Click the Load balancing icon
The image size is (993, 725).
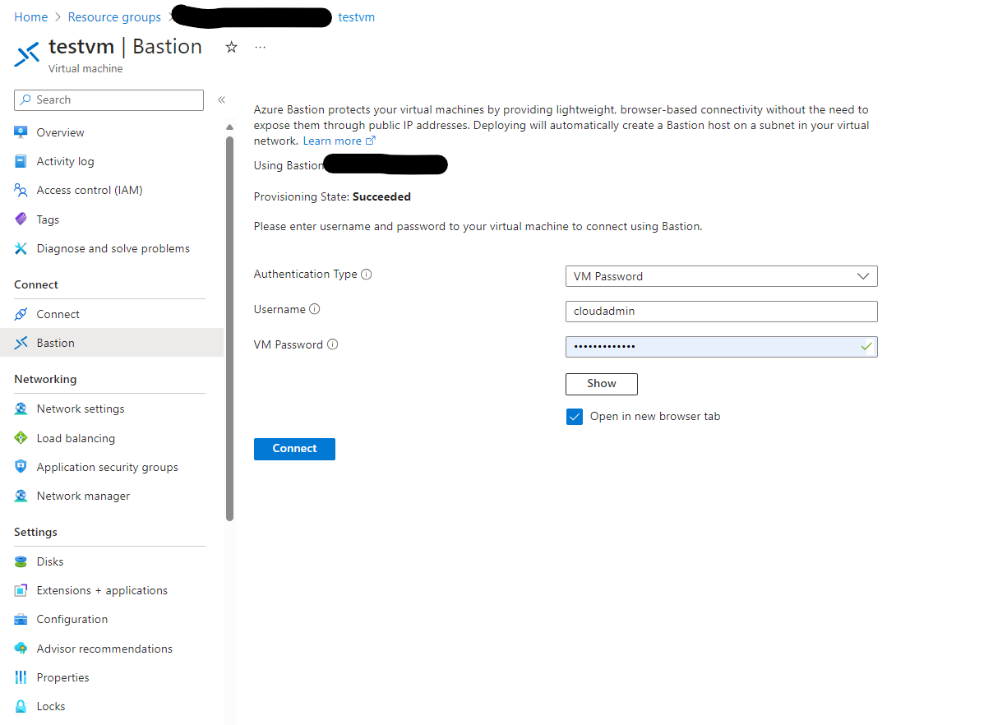[21, 439]
